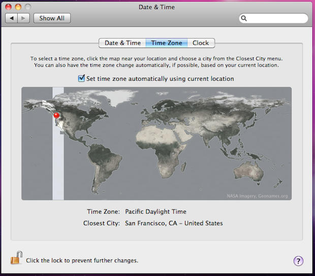Click the Pacific Daylight Time value
This screenshot has height=276, width=315.
pyautogui.click(x=155, y=212)
